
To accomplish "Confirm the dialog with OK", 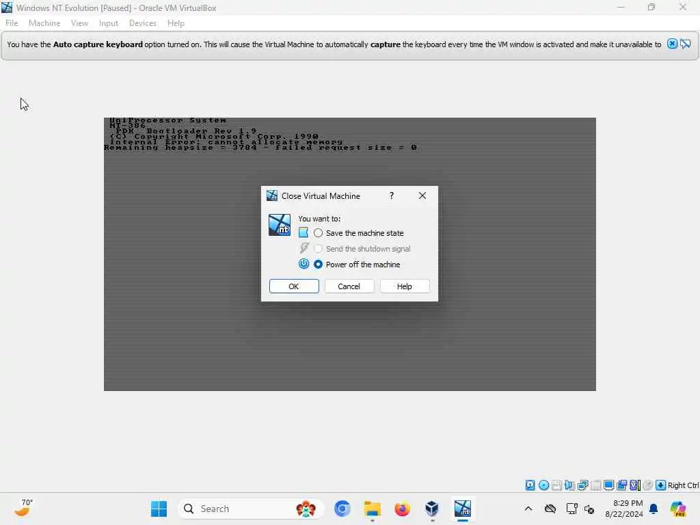I will point(294,286).
